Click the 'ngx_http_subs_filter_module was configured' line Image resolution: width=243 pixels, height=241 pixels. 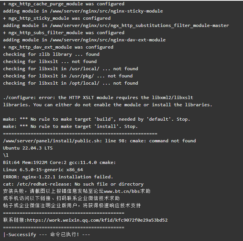(x=63, y=33)
